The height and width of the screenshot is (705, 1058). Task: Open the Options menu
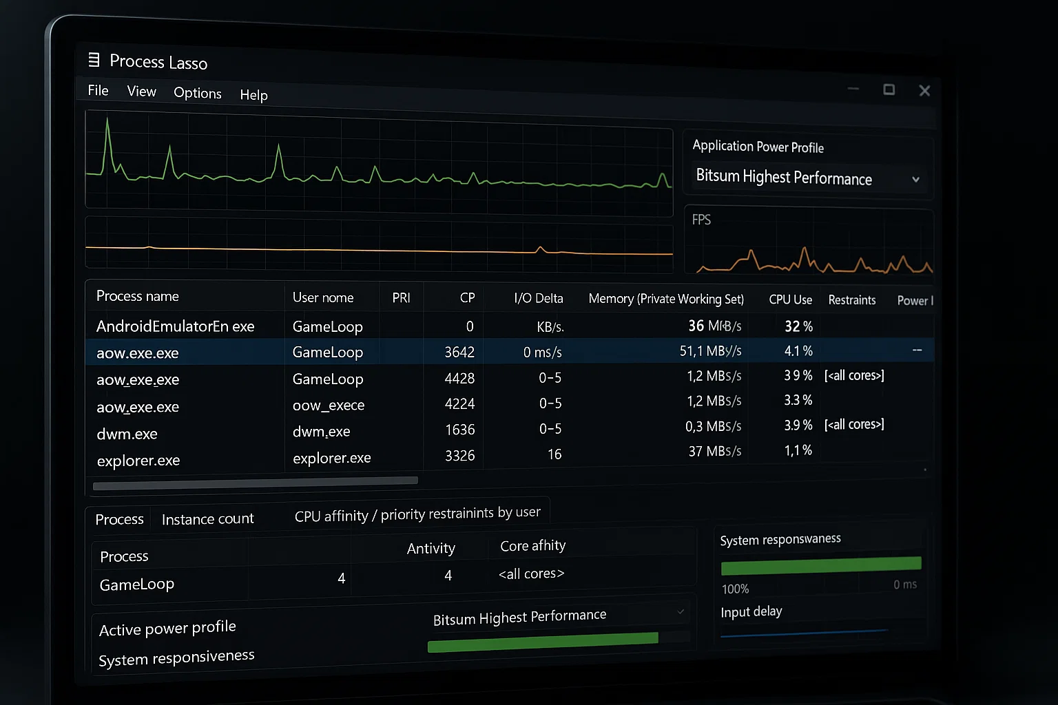click(x=198, y=93)
